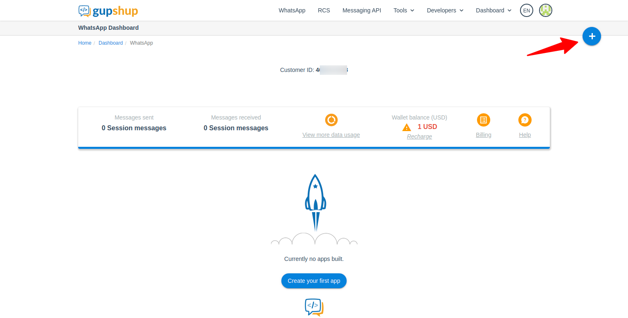Click the orange Help question icon
Viewport: 628px width, 318px height.
[525, 120]
